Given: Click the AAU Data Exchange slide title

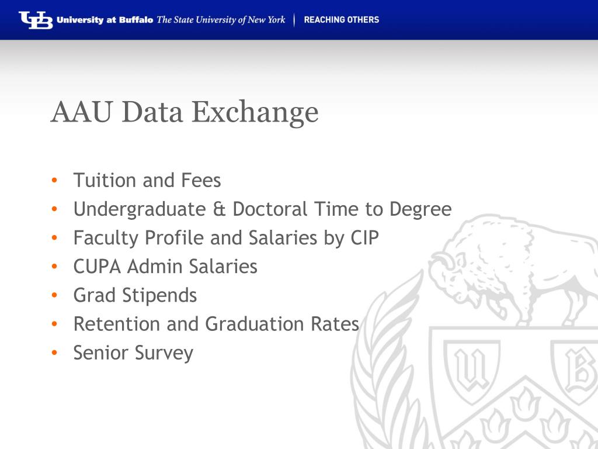Looking at the screenshot, I should tap(185, 112).
